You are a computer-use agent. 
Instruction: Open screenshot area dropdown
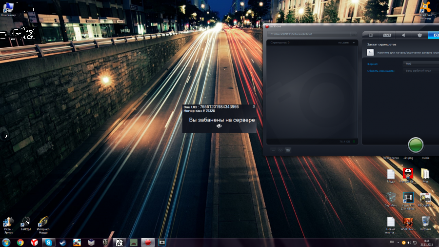pos(421,71)
